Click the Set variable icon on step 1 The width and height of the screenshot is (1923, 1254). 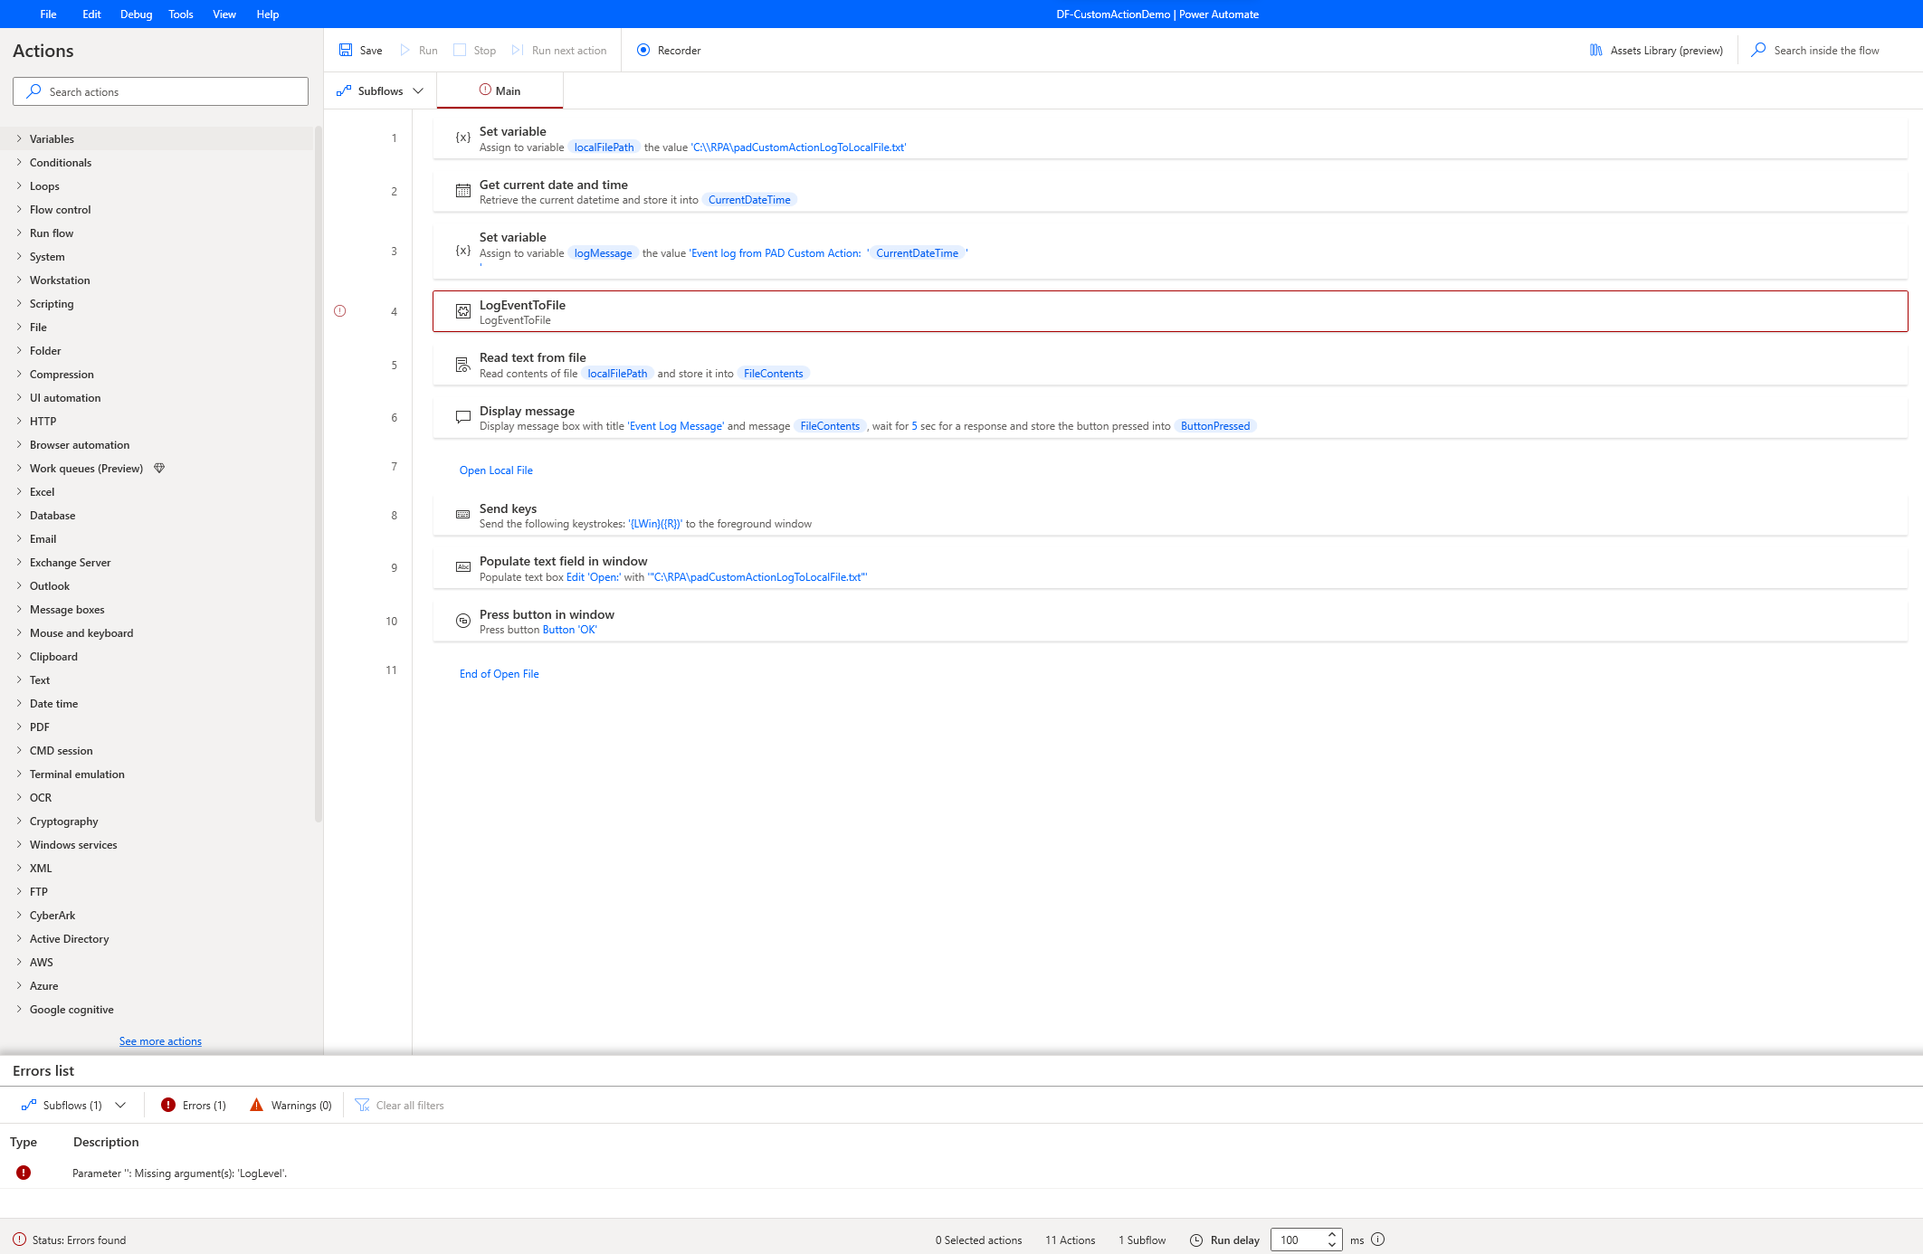[x=462, y=138]
